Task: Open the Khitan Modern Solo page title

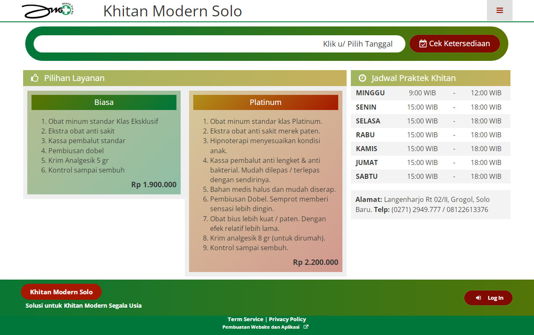Action: (x=173, y=11)
